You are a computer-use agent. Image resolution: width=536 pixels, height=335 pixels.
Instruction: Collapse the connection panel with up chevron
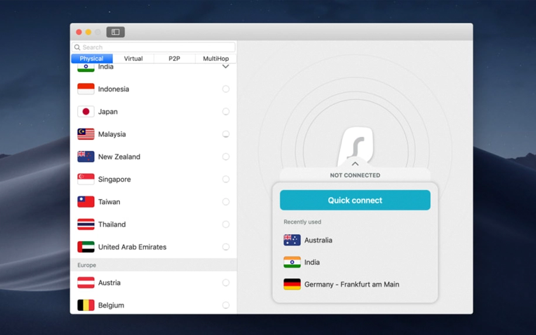355,164
